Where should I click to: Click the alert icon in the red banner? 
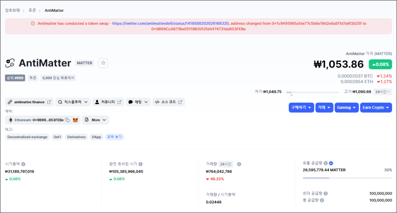pos(33,23)
